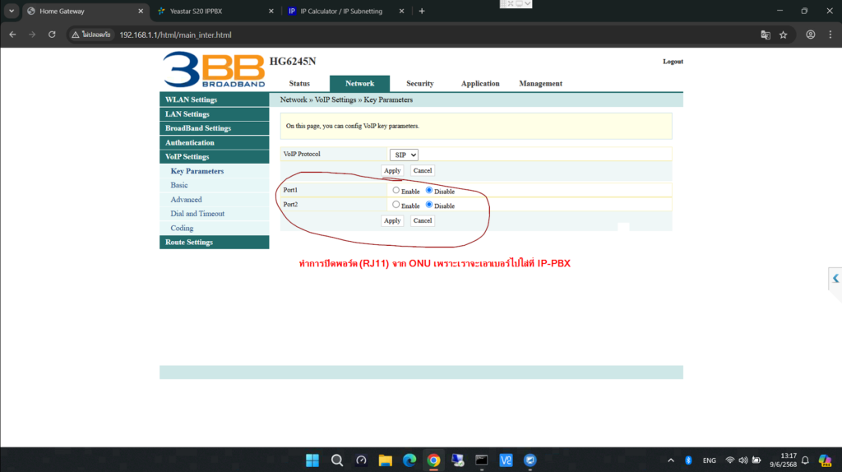Open a new browser tab
Viewport: 842px width, 472px height.
(422, 11)
